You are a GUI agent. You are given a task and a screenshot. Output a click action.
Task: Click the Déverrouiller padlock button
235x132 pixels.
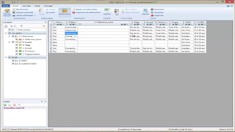coord(65,12)
